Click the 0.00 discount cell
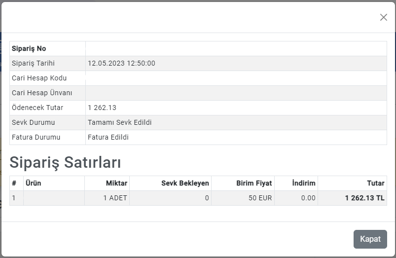The image size is (396, 258). [308, 198]
